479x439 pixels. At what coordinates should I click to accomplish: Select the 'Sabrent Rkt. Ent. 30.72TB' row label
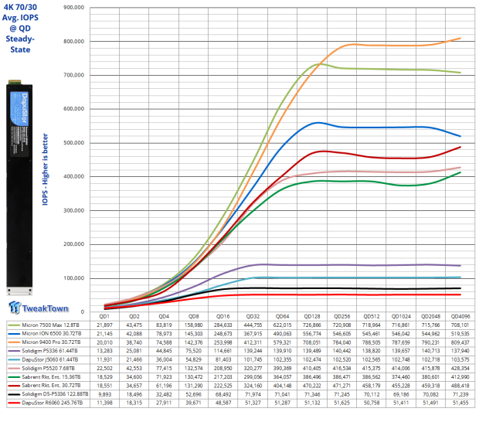point(51,385)
